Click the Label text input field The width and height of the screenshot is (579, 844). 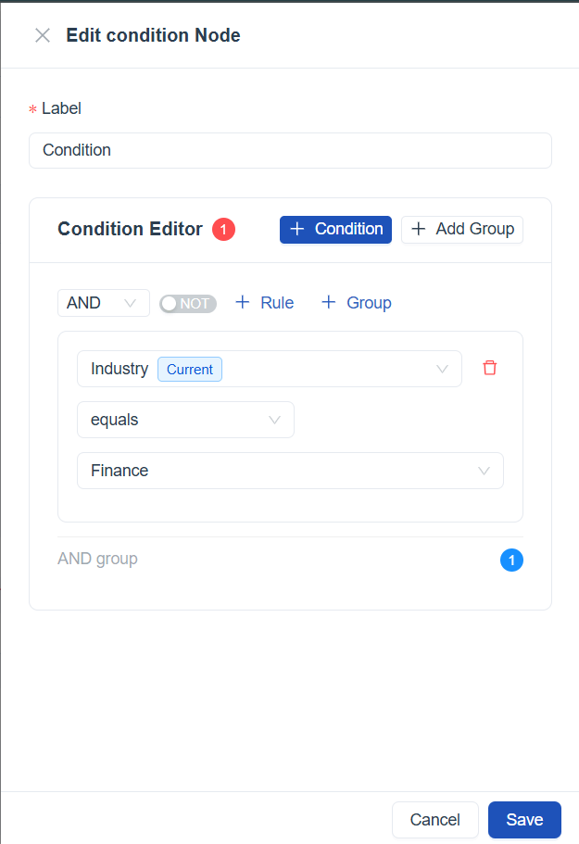pos(290,150)
